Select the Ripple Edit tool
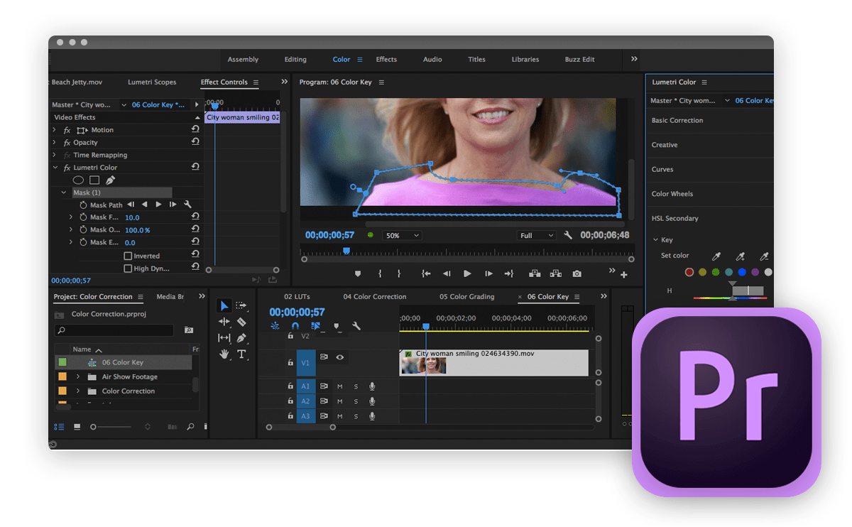The width and height of the screenshot is (852, 527). click(x=224, y=322)
